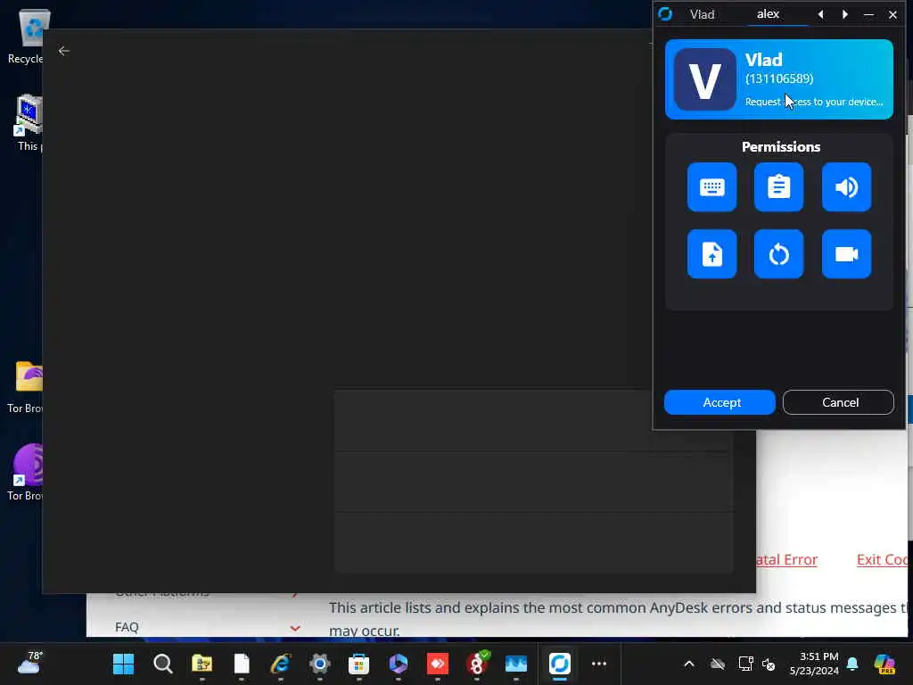The height and width of the screenshot is (685, 913).
Task: Open weather widget showing 78°
Action: coord(30,663)
